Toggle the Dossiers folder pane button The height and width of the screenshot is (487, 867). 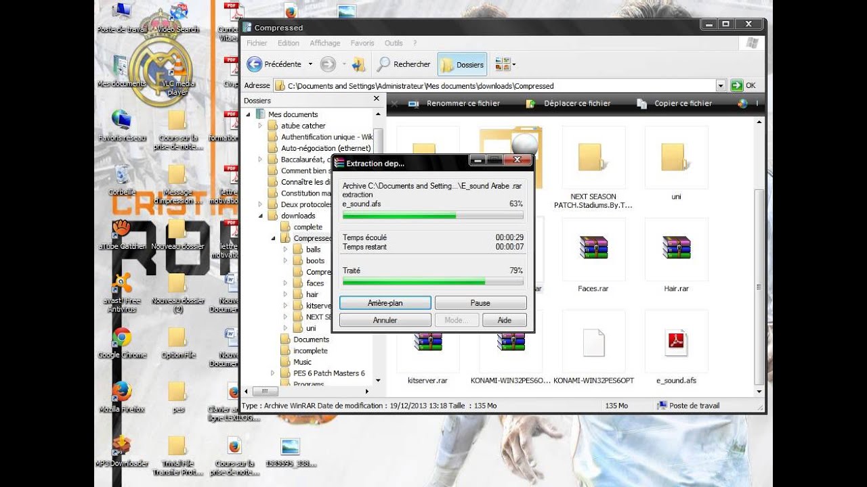tap(462, 64)
